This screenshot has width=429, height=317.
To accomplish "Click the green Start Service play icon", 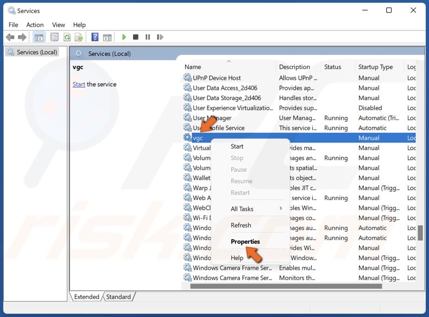I will [x=124, y=37].
